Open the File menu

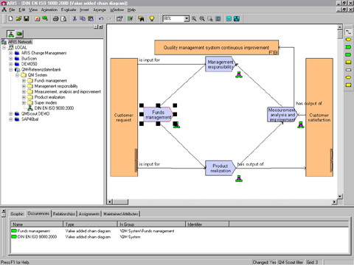(x=12, y=10)
